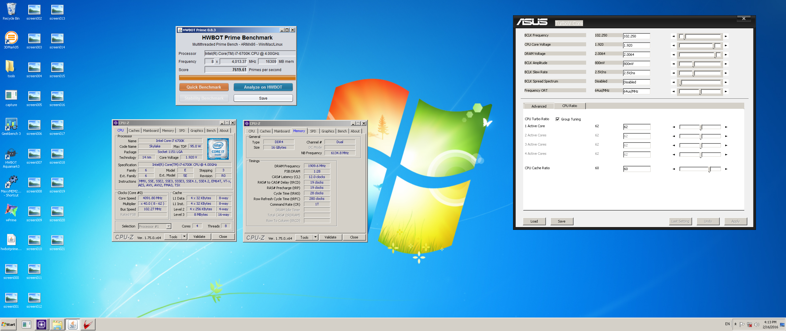Expand Tools dropdown arrow in CPU-Z CPU window
Image resolution: width=786 pixels, height=331 pixels.
click(184, 237)
